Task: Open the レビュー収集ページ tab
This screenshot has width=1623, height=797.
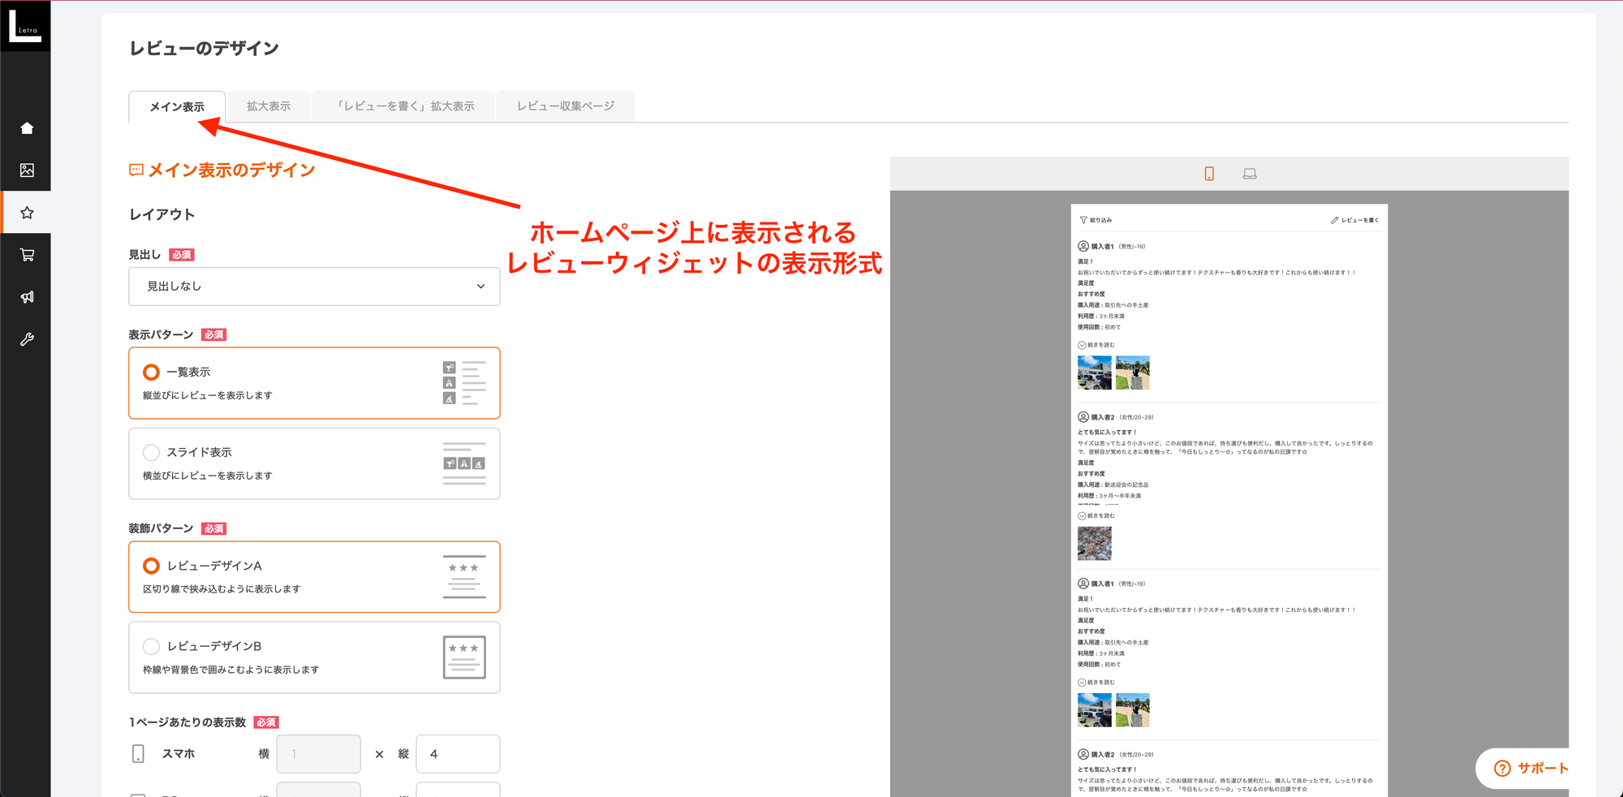Action: pyautogui.click(x=565, y=106)
